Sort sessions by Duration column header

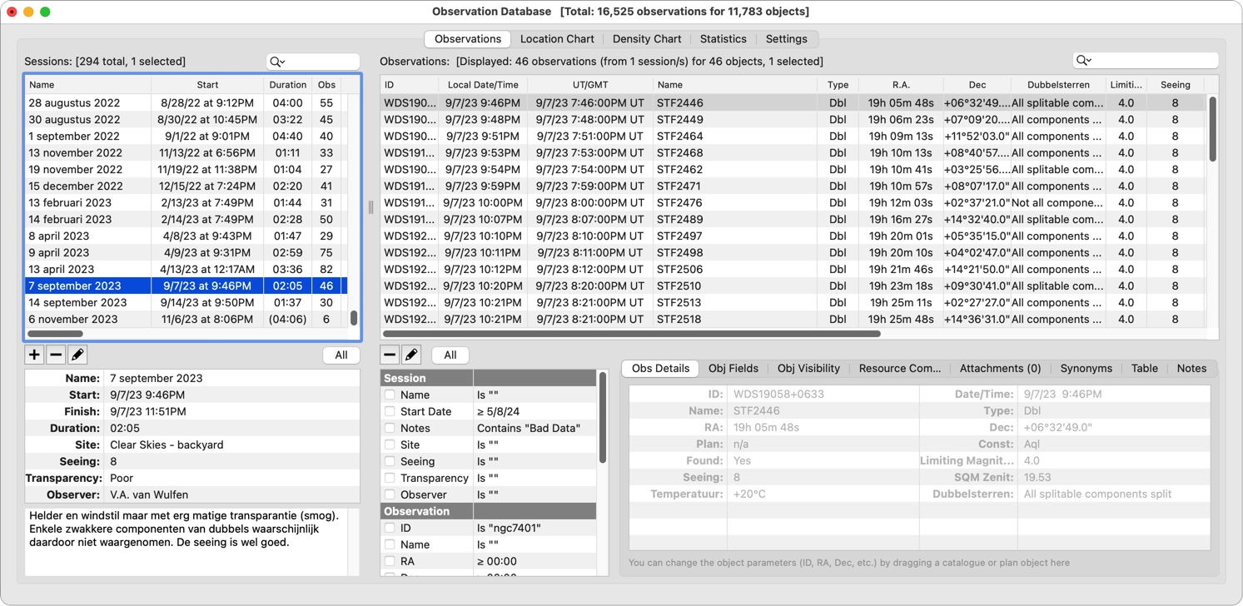(288, 84)
